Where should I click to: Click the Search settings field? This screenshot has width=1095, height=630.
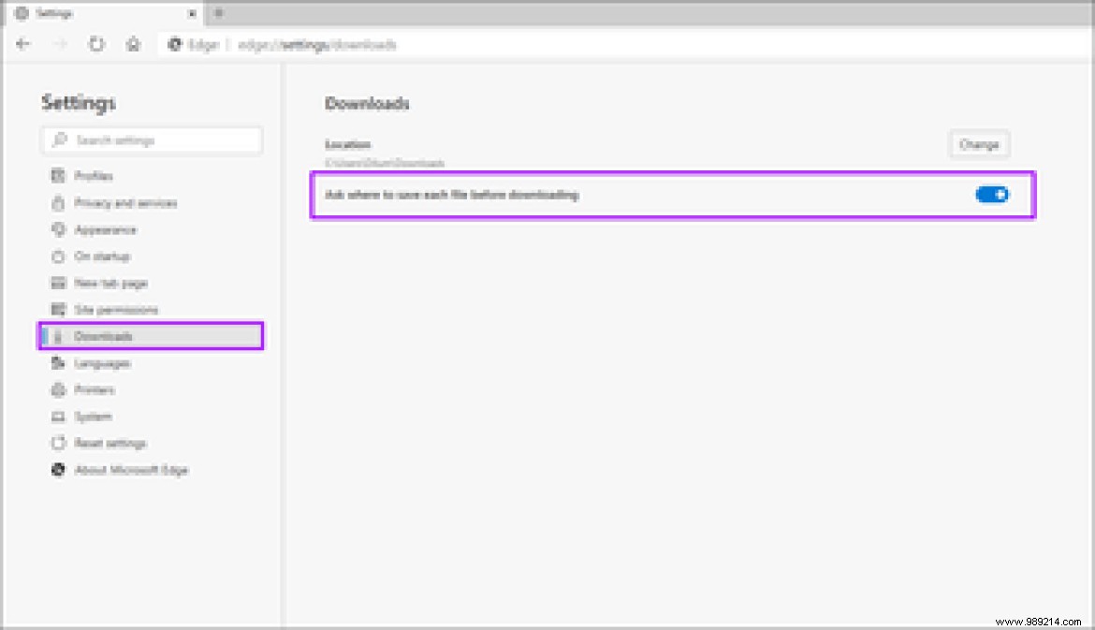click(152, 139)
